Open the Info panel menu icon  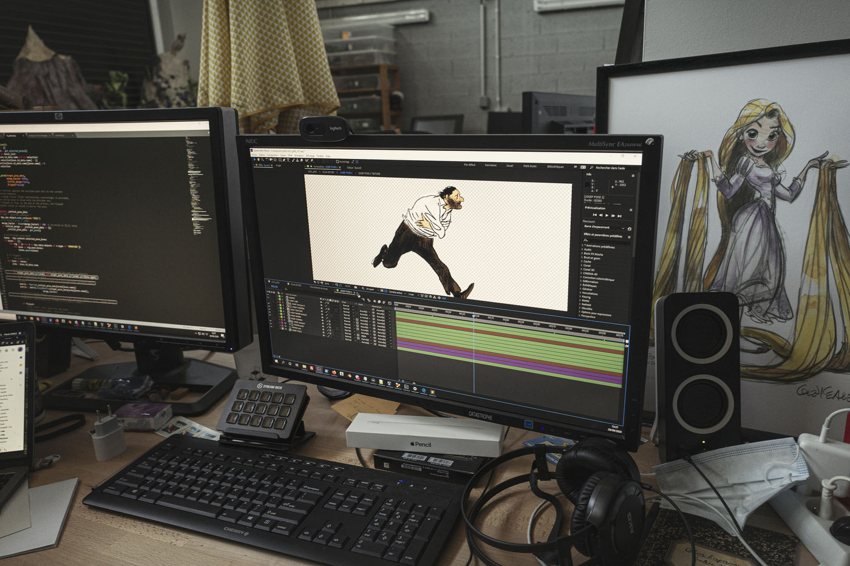tap(633, 176)
